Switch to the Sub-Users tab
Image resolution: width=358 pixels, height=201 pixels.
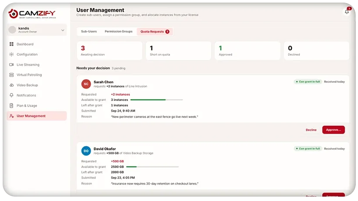tap(89, 31)
